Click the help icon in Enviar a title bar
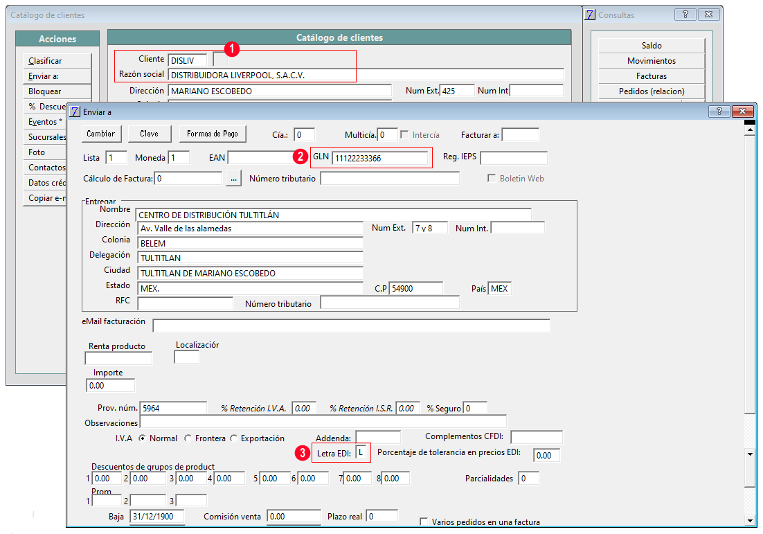The height and width of the screenshot is (534, 763). [x=719, y=112]
